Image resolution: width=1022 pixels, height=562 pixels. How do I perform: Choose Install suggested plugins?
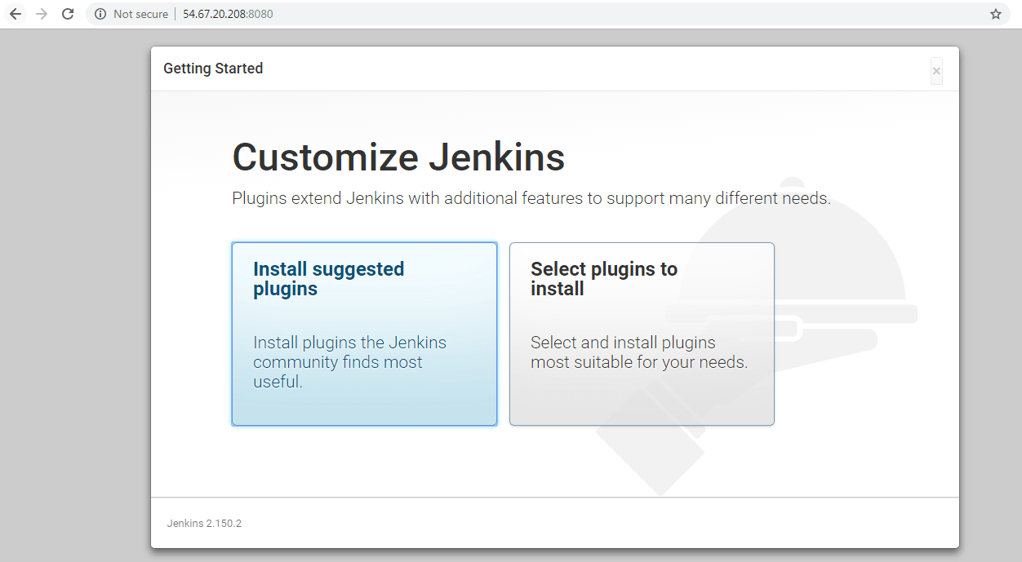click(x=364, y=334)
